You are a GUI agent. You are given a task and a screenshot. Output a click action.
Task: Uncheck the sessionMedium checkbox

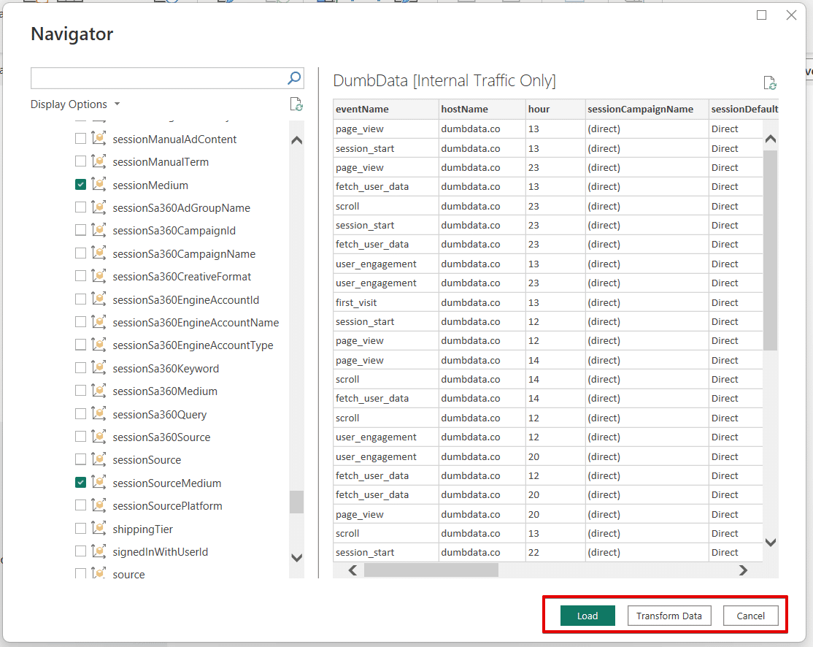click(80, 184)
